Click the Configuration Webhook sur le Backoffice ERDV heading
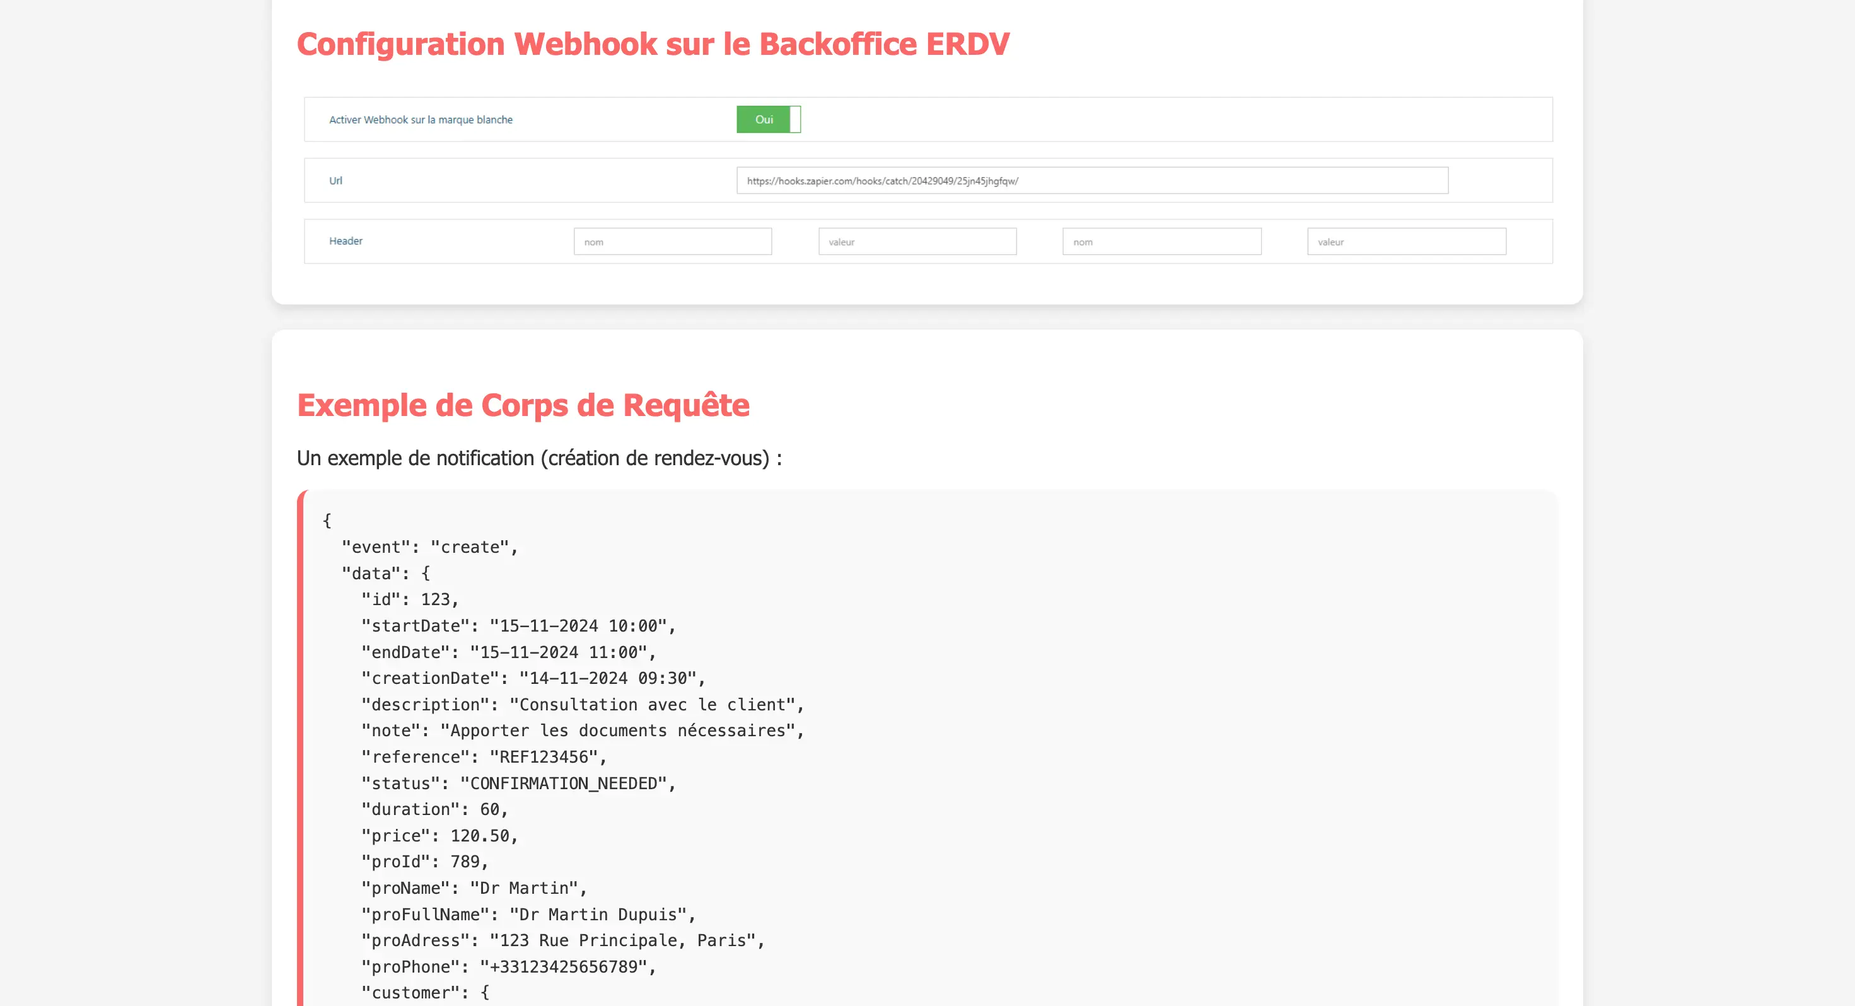This screenshot has width=1855, height=1006. [x=653, y=45]
